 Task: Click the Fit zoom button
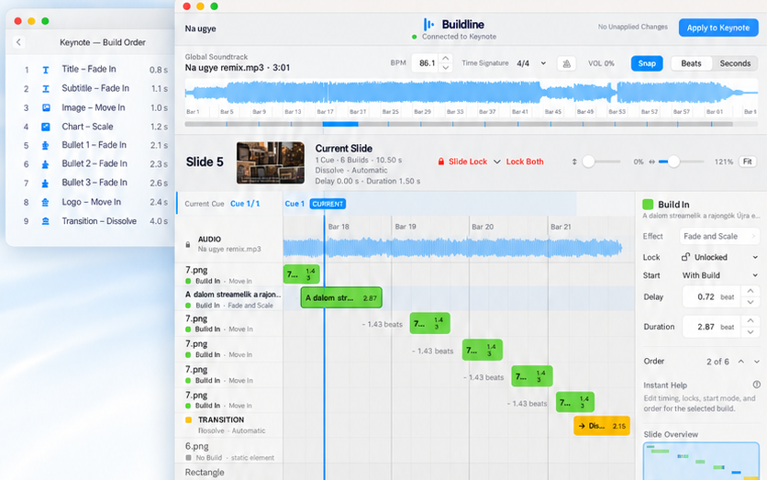[748, 162]
